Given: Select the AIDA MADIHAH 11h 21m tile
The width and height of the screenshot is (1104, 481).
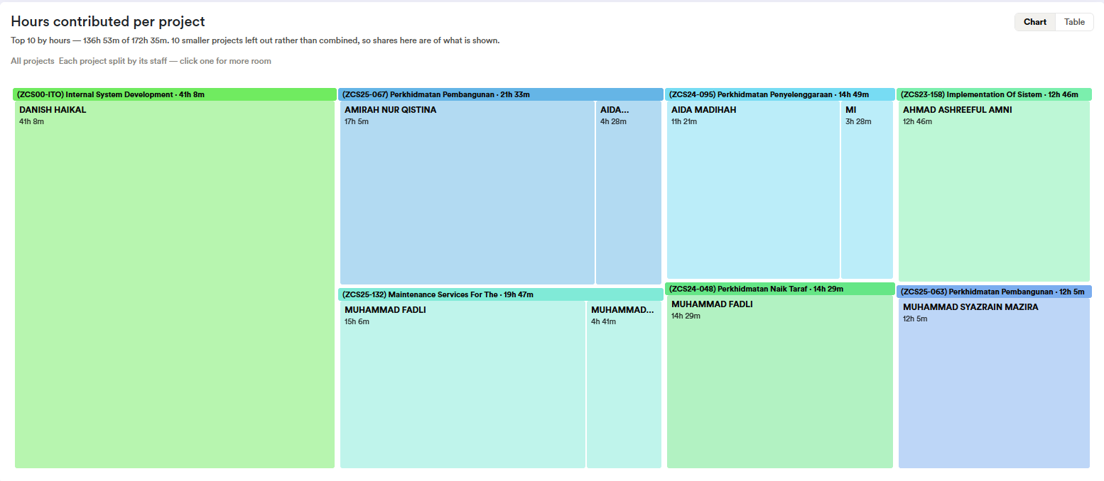Looking at the screenshot, I should tap(753, 190).
